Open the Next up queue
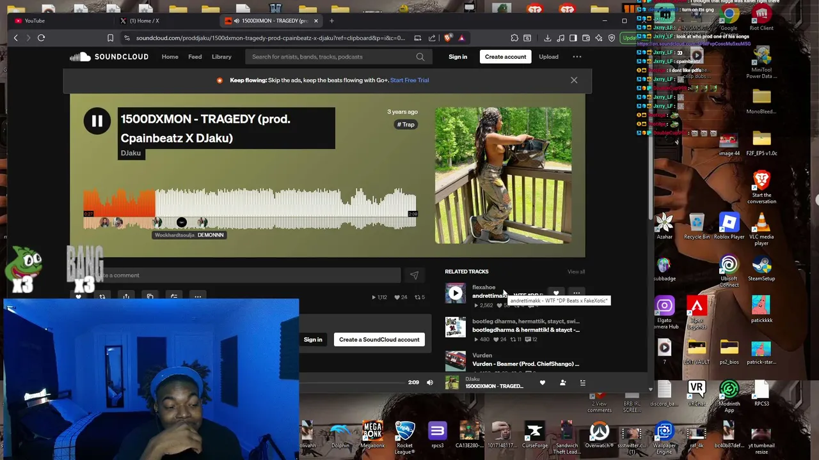 582,383
